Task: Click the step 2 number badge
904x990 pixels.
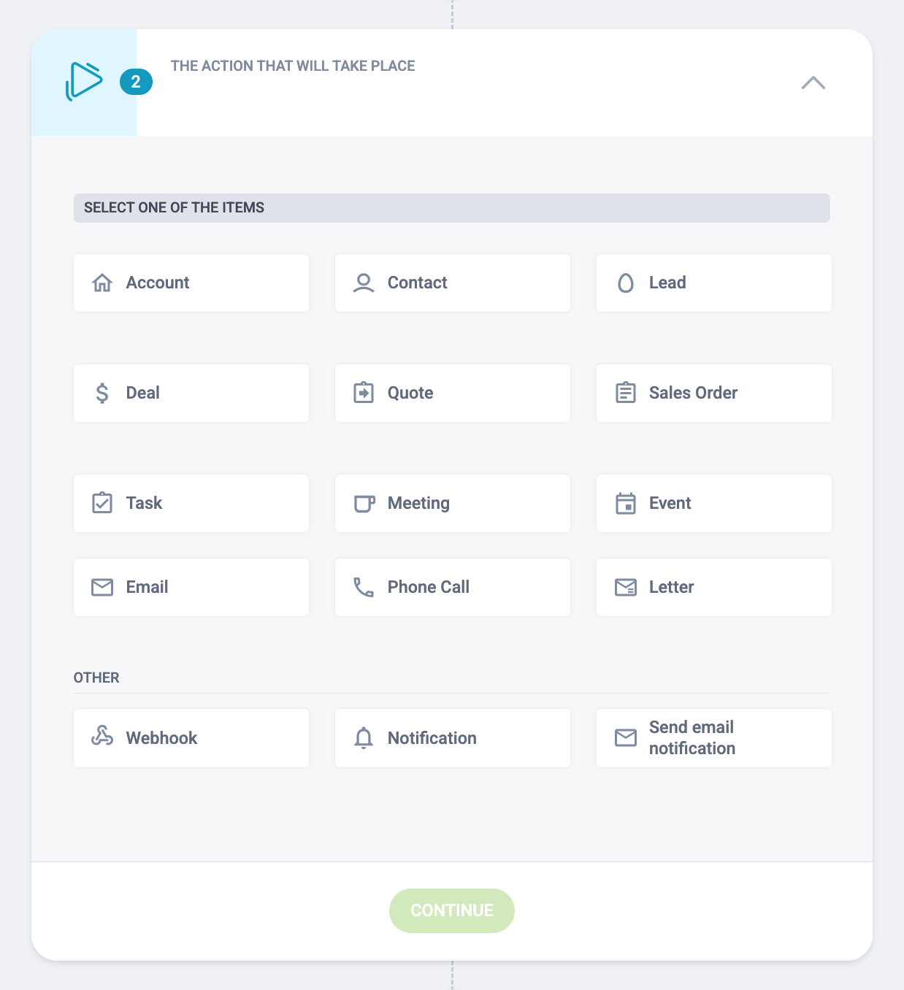Action: 136,82
